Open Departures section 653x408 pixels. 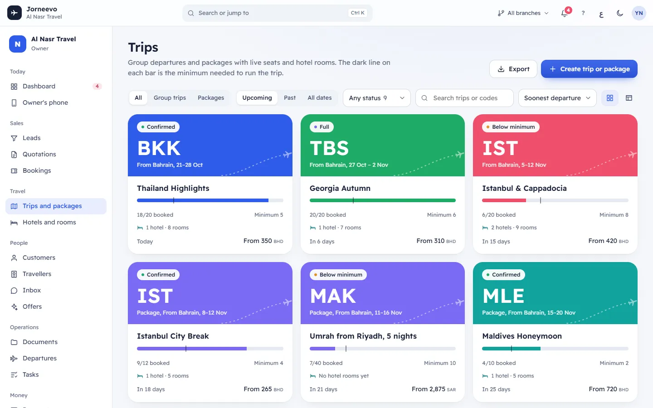click(x=56, y=358)
